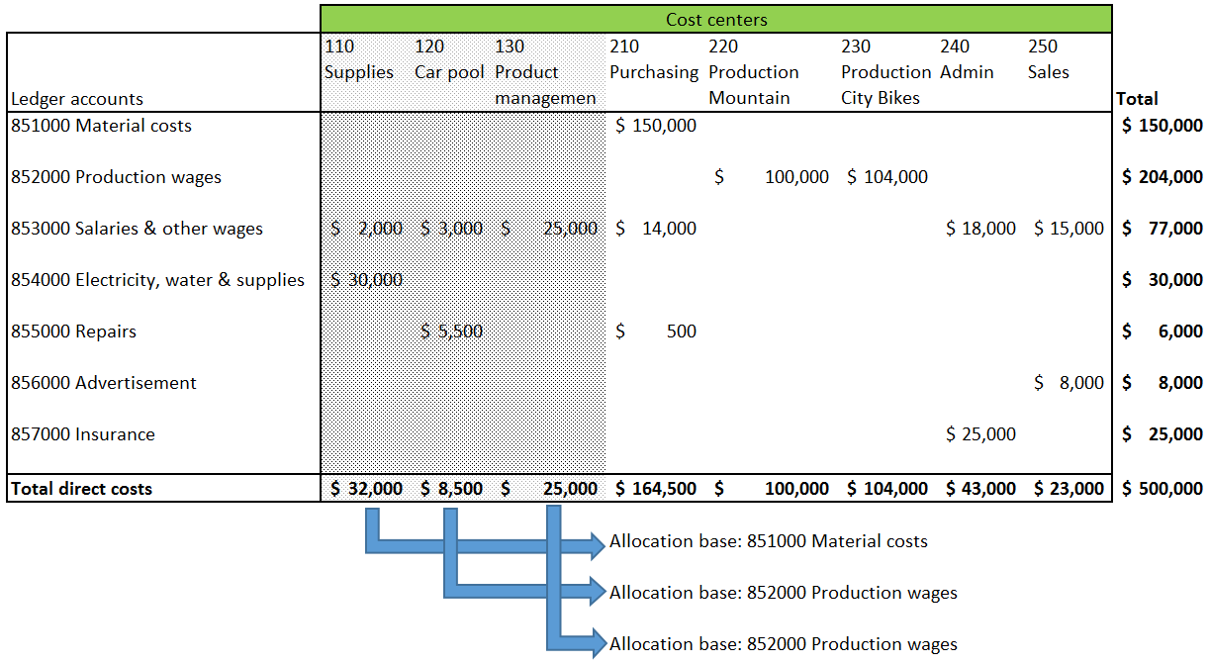Click the 130 Product management column header
1209x664 pixels.
click(x=545, y=72)
